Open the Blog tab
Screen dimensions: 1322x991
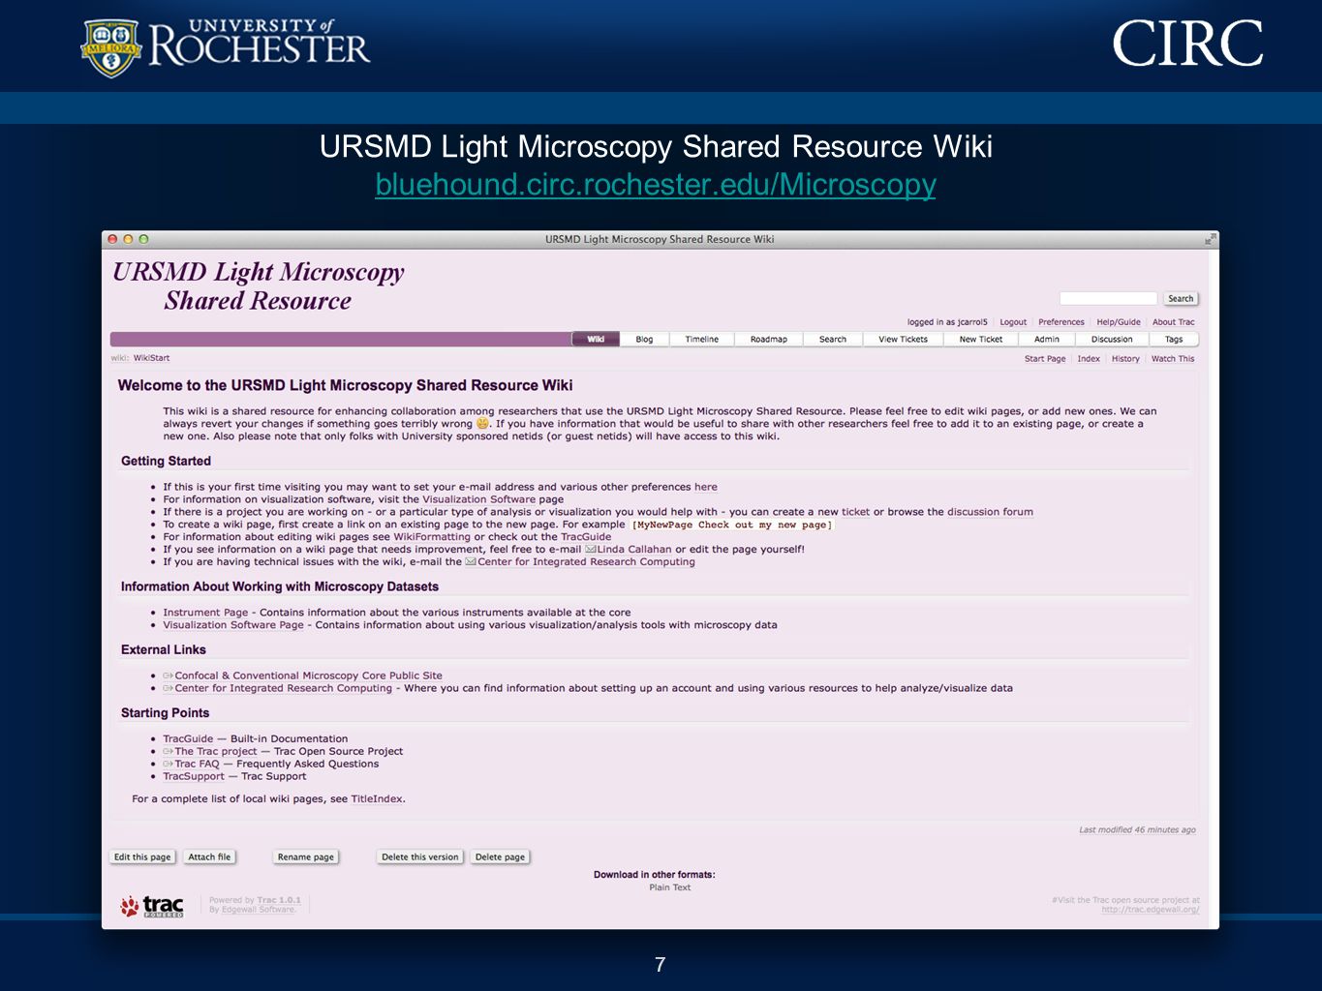(x=644, y=339)
